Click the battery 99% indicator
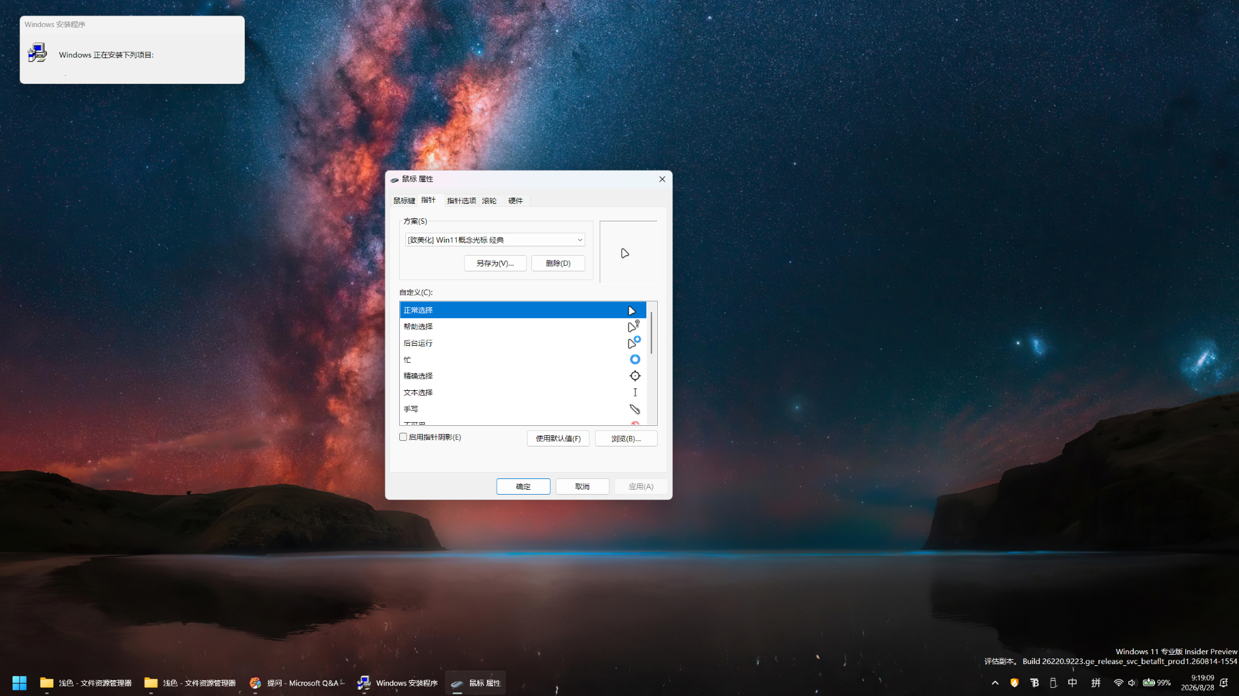This screenshot has width=1239, height=696. (x=1156, y=683)
